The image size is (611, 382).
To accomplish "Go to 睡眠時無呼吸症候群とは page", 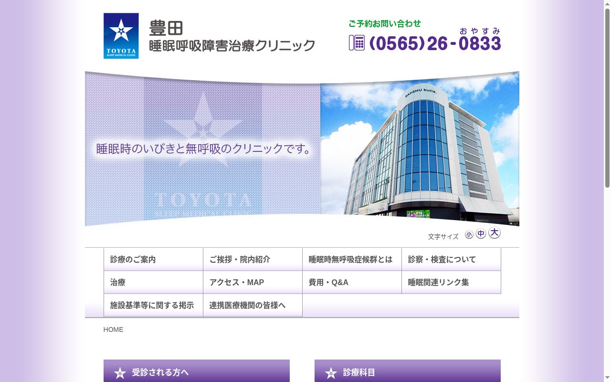I will click(352, 259).
